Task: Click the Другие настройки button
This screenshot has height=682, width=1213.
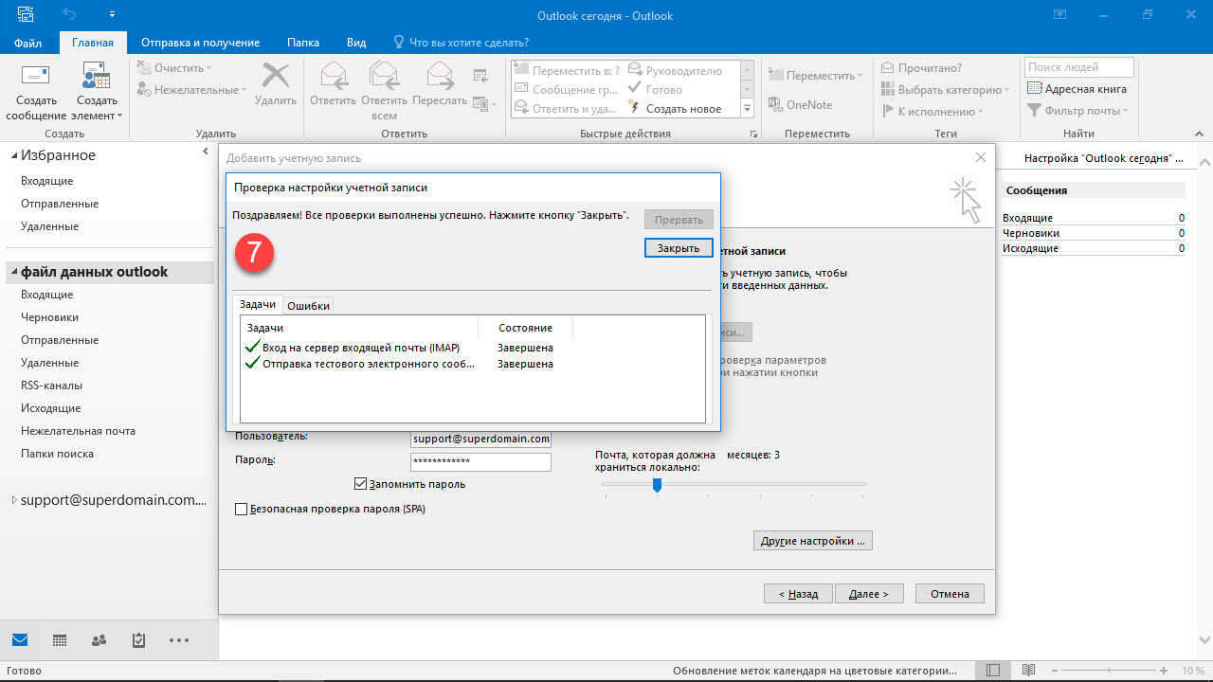Action: [813, 542]
